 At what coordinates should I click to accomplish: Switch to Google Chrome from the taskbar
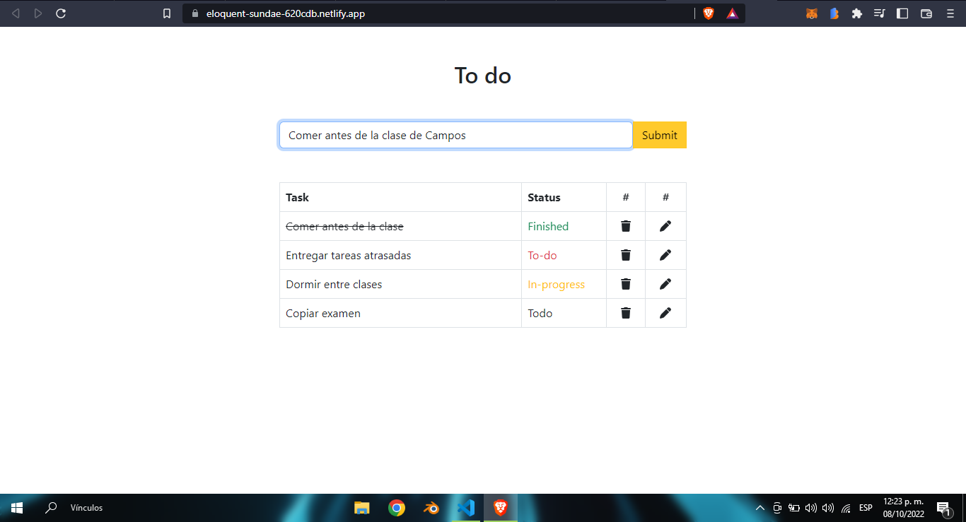click(x=396, y=507)
